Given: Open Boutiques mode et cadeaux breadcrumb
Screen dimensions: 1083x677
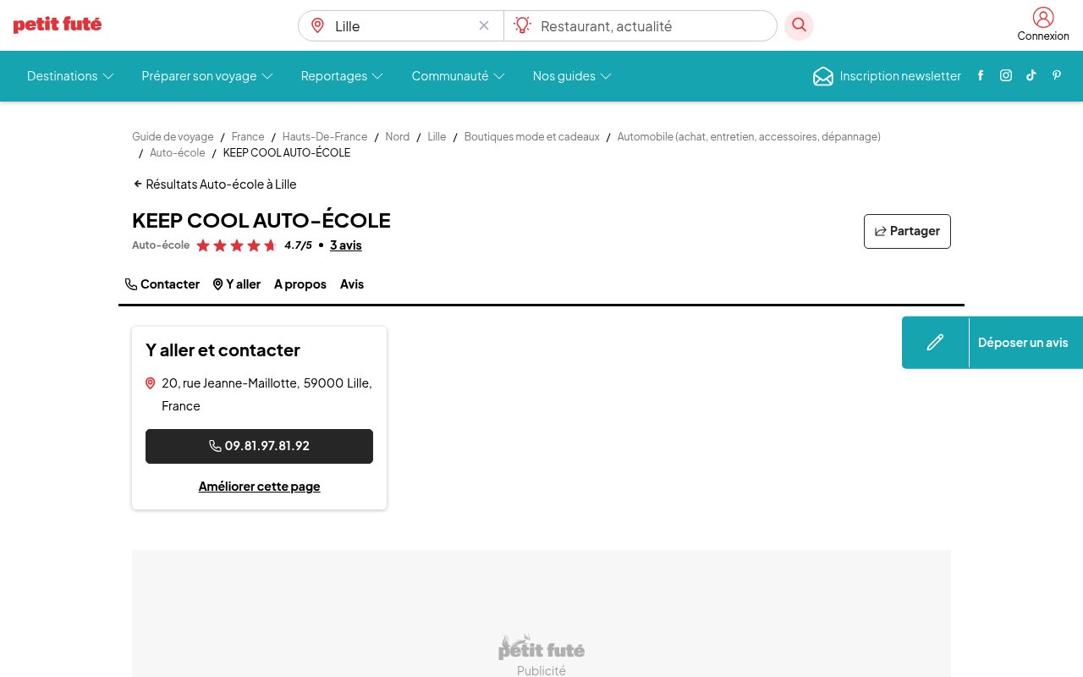Looking at the screenshot, I should pos(531,136).
